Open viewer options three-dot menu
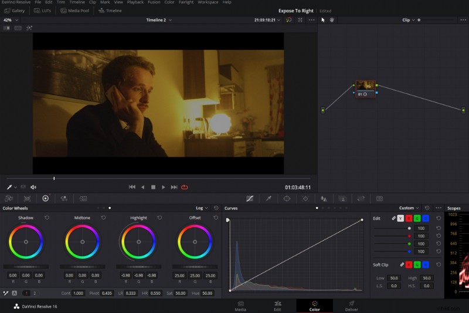This screenshot has height=313, width=469. tap(311, 20)
